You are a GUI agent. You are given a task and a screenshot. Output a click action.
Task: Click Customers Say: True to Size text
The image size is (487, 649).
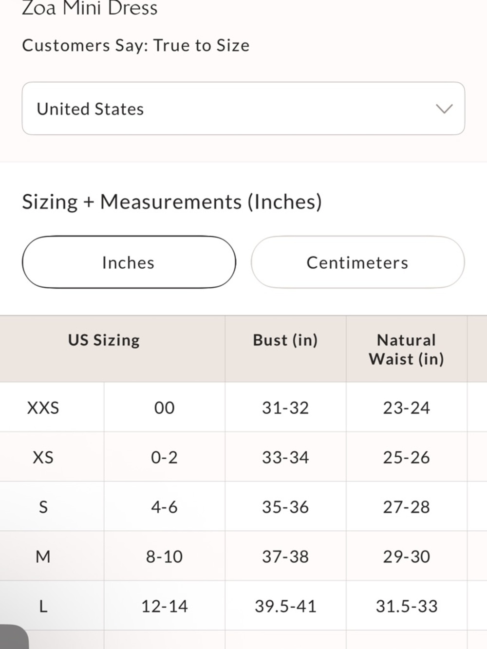coord(135,45)
